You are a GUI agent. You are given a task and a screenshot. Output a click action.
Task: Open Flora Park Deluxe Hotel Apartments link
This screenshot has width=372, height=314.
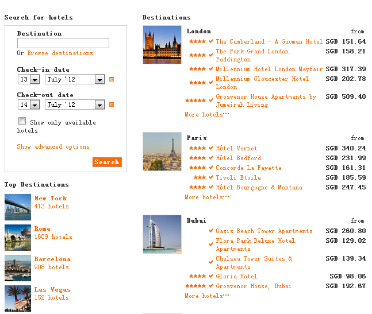[x=255, y=245]
